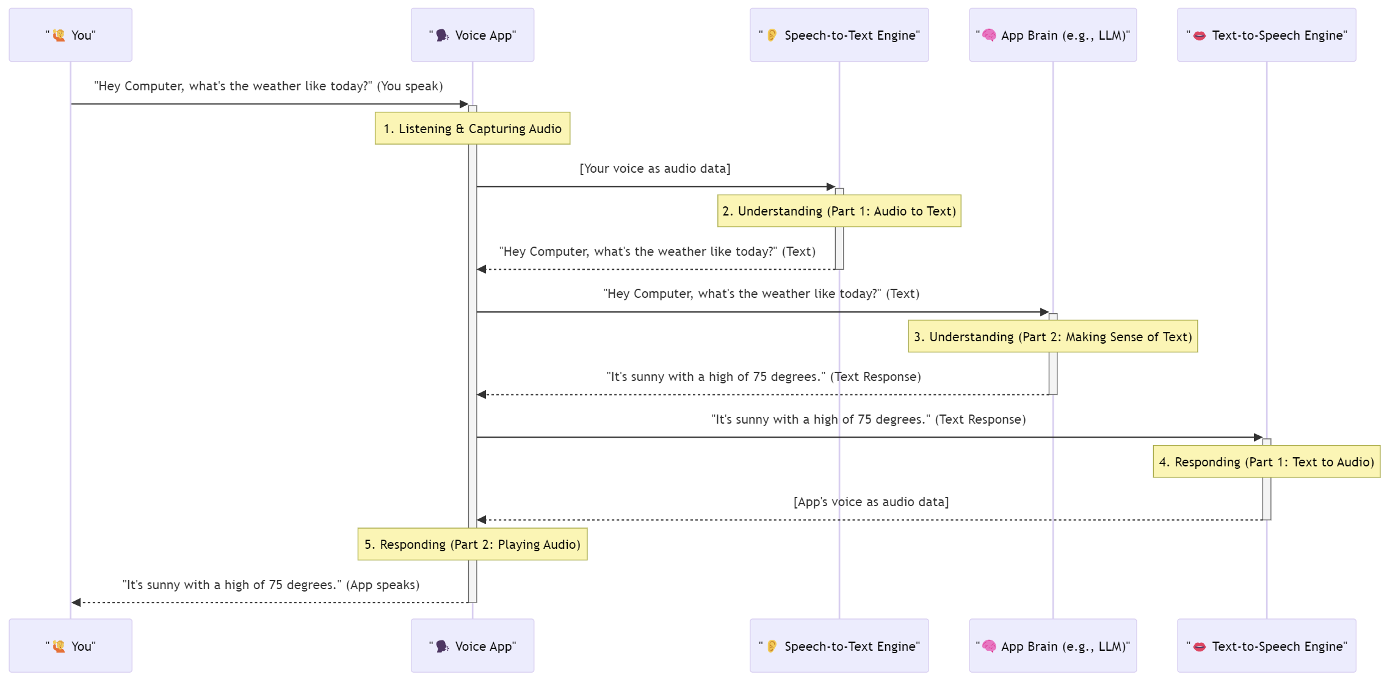
Task: Click the '[Your voice as audio data]' arrow label
Action: click(x=655, y=168)
